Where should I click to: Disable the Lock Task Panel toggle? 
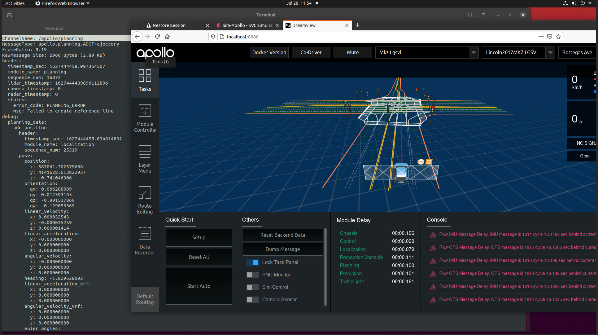click(252, 262)
